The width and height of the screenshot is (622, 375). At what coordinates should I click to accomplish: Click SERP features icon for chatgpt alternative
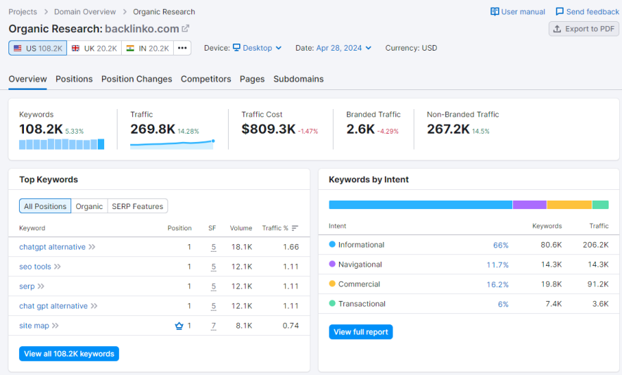click(x=213, y=247)
